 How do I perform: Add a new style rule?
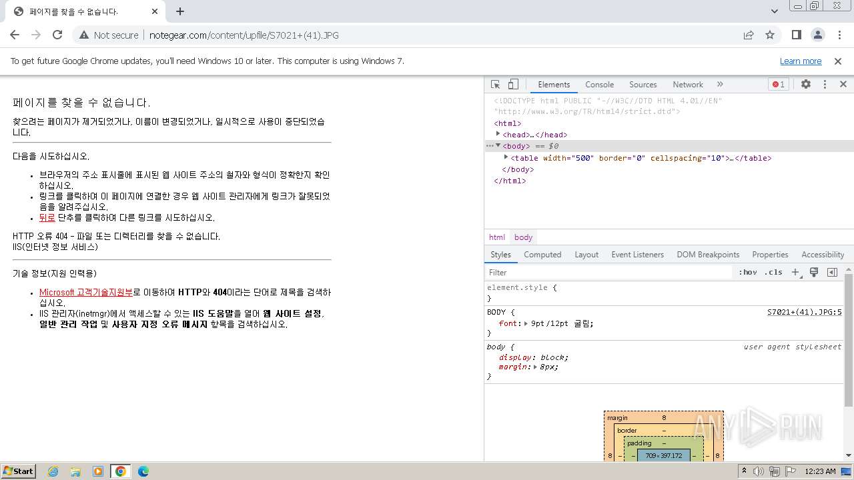795,272
